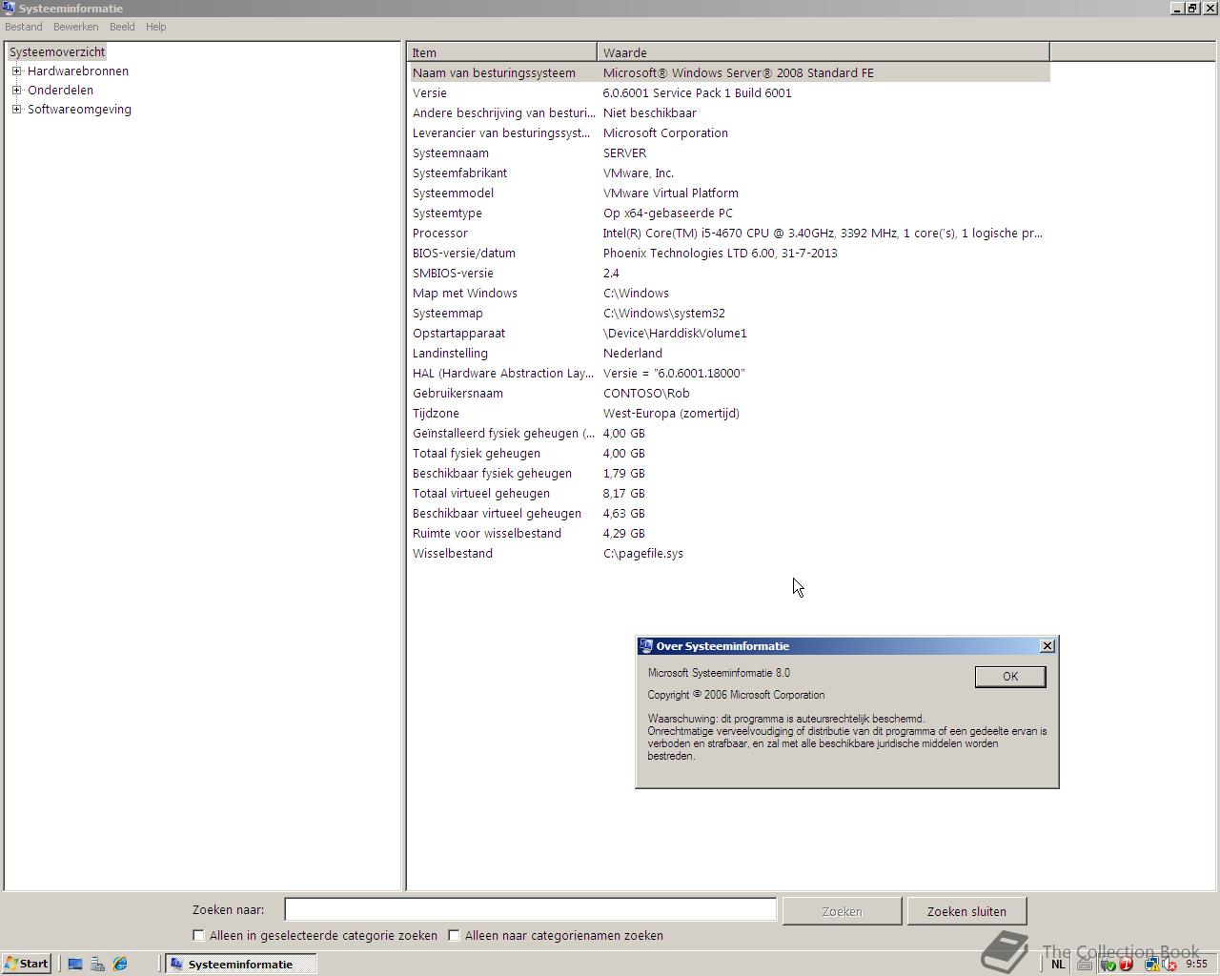Launch Internet Explorer from quick launch
Image resolution: width=1220 pixels, height=976 pixels.
120,964
